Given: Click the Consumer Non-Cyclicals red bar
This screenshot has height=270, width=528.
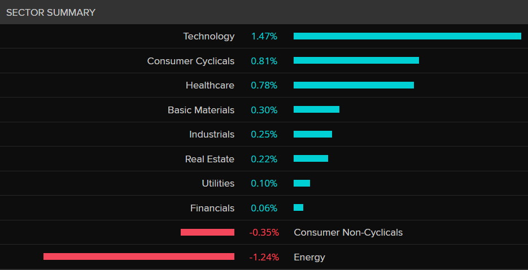Looking at the screenshot, I should point(207,232).
